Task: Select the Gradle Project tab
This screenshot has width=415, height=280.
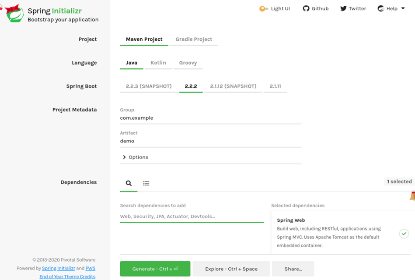Action: pos(194,39)
